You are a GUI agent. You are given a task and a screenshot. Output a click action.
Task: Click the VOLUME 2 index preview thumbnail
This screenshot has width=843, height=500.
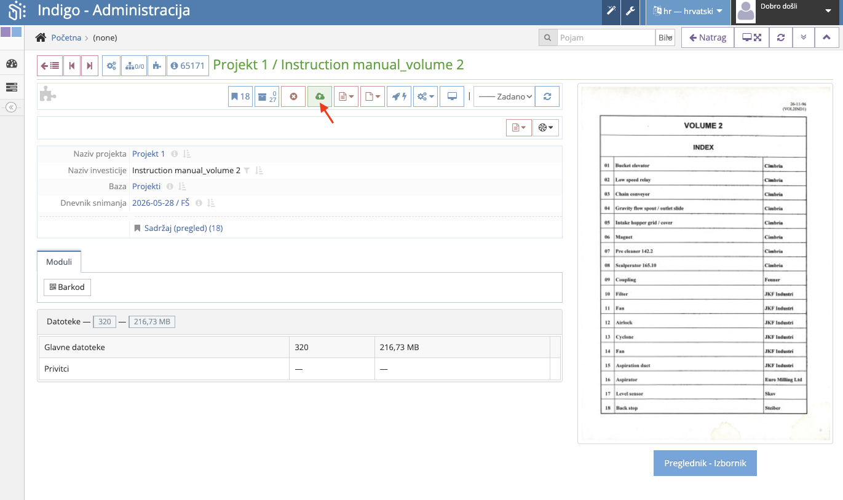[705, 264]
